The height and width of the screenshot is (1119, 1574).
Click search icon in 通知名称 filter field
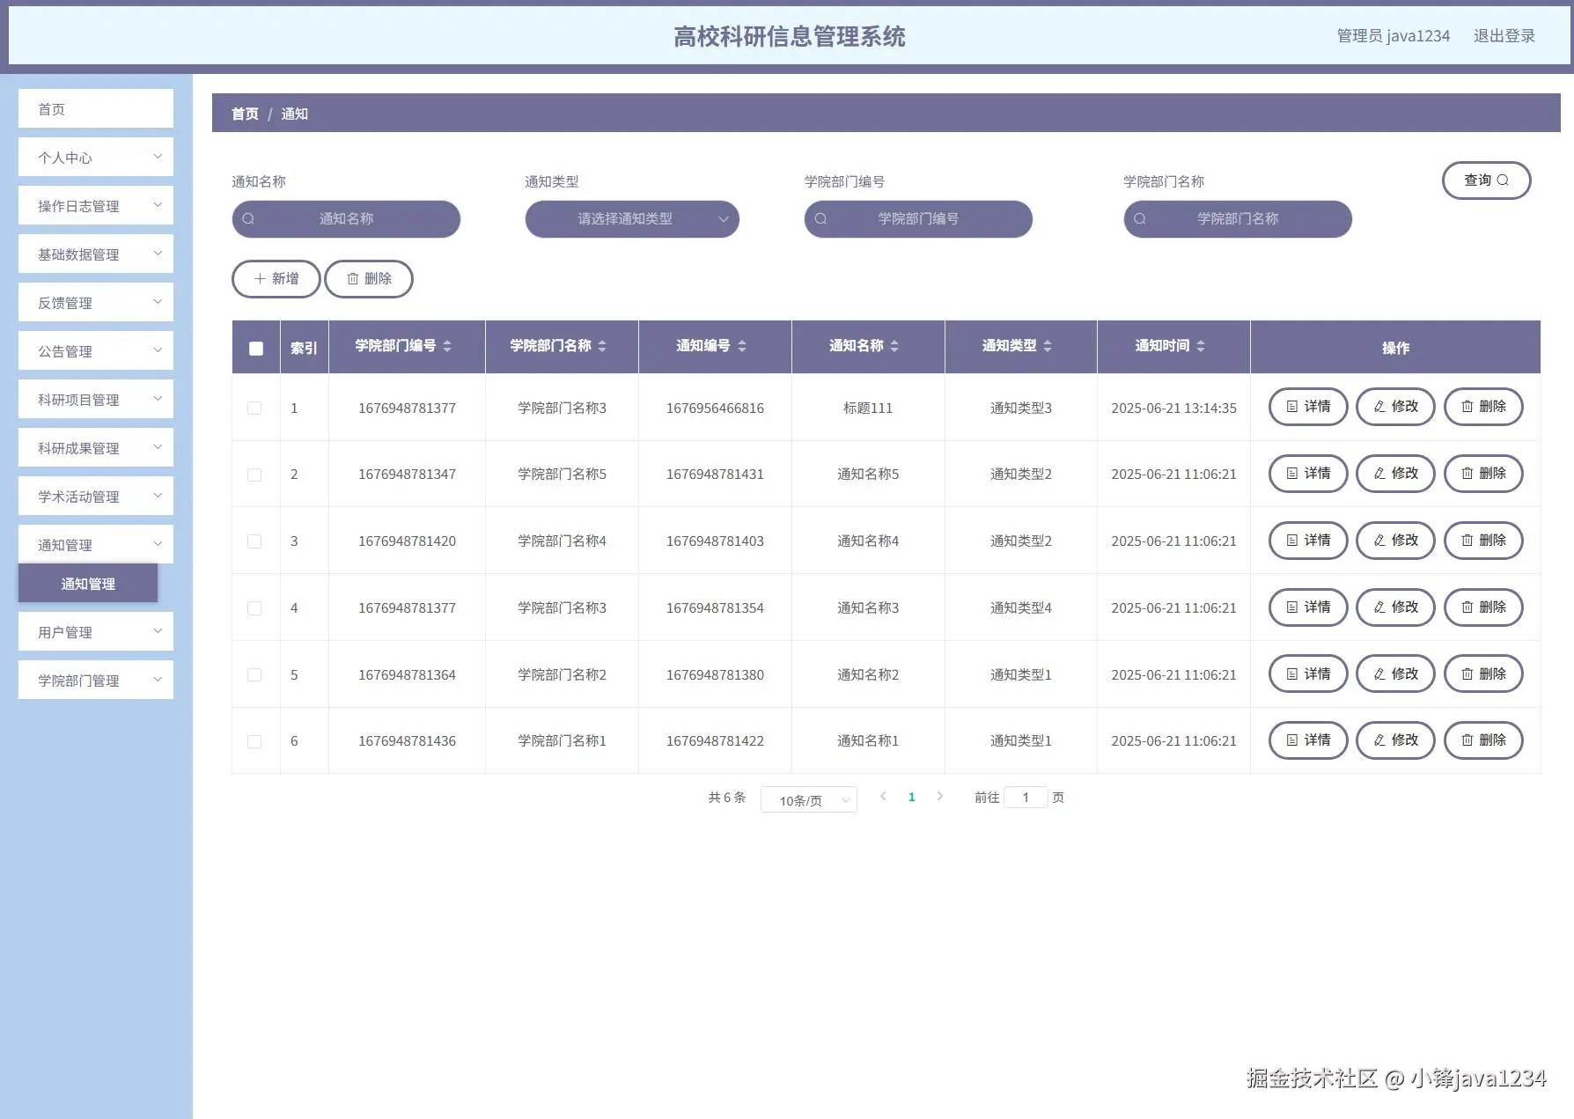tap(248, 218)
